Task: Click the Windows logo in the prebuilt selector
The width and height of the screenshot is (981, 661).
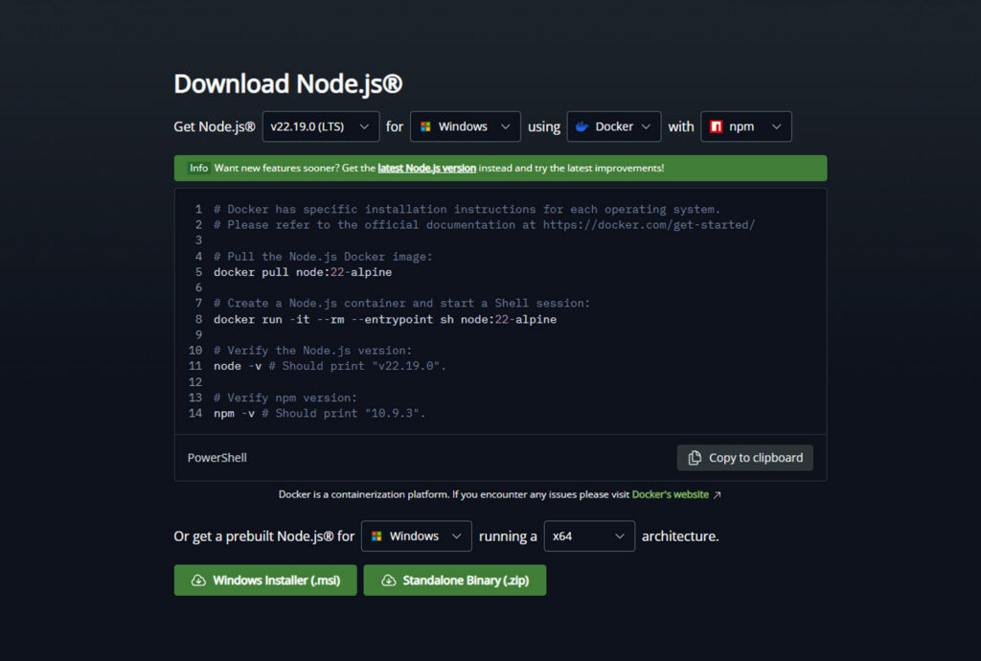Action: [376, 536]
